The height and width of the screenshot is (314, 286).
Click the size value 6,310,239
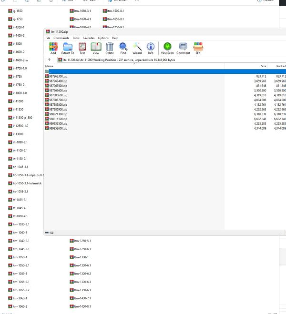pos(260,114)
